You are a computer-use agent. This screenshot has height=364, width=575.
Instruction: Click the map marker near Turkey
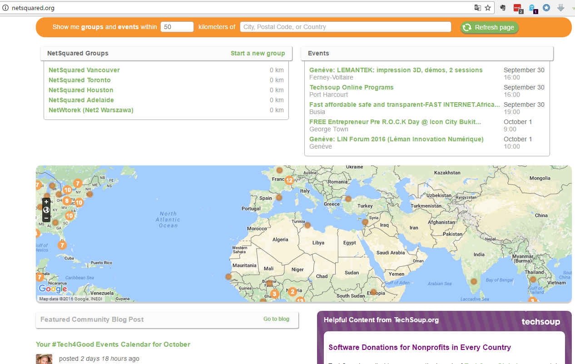pos(348,199)
